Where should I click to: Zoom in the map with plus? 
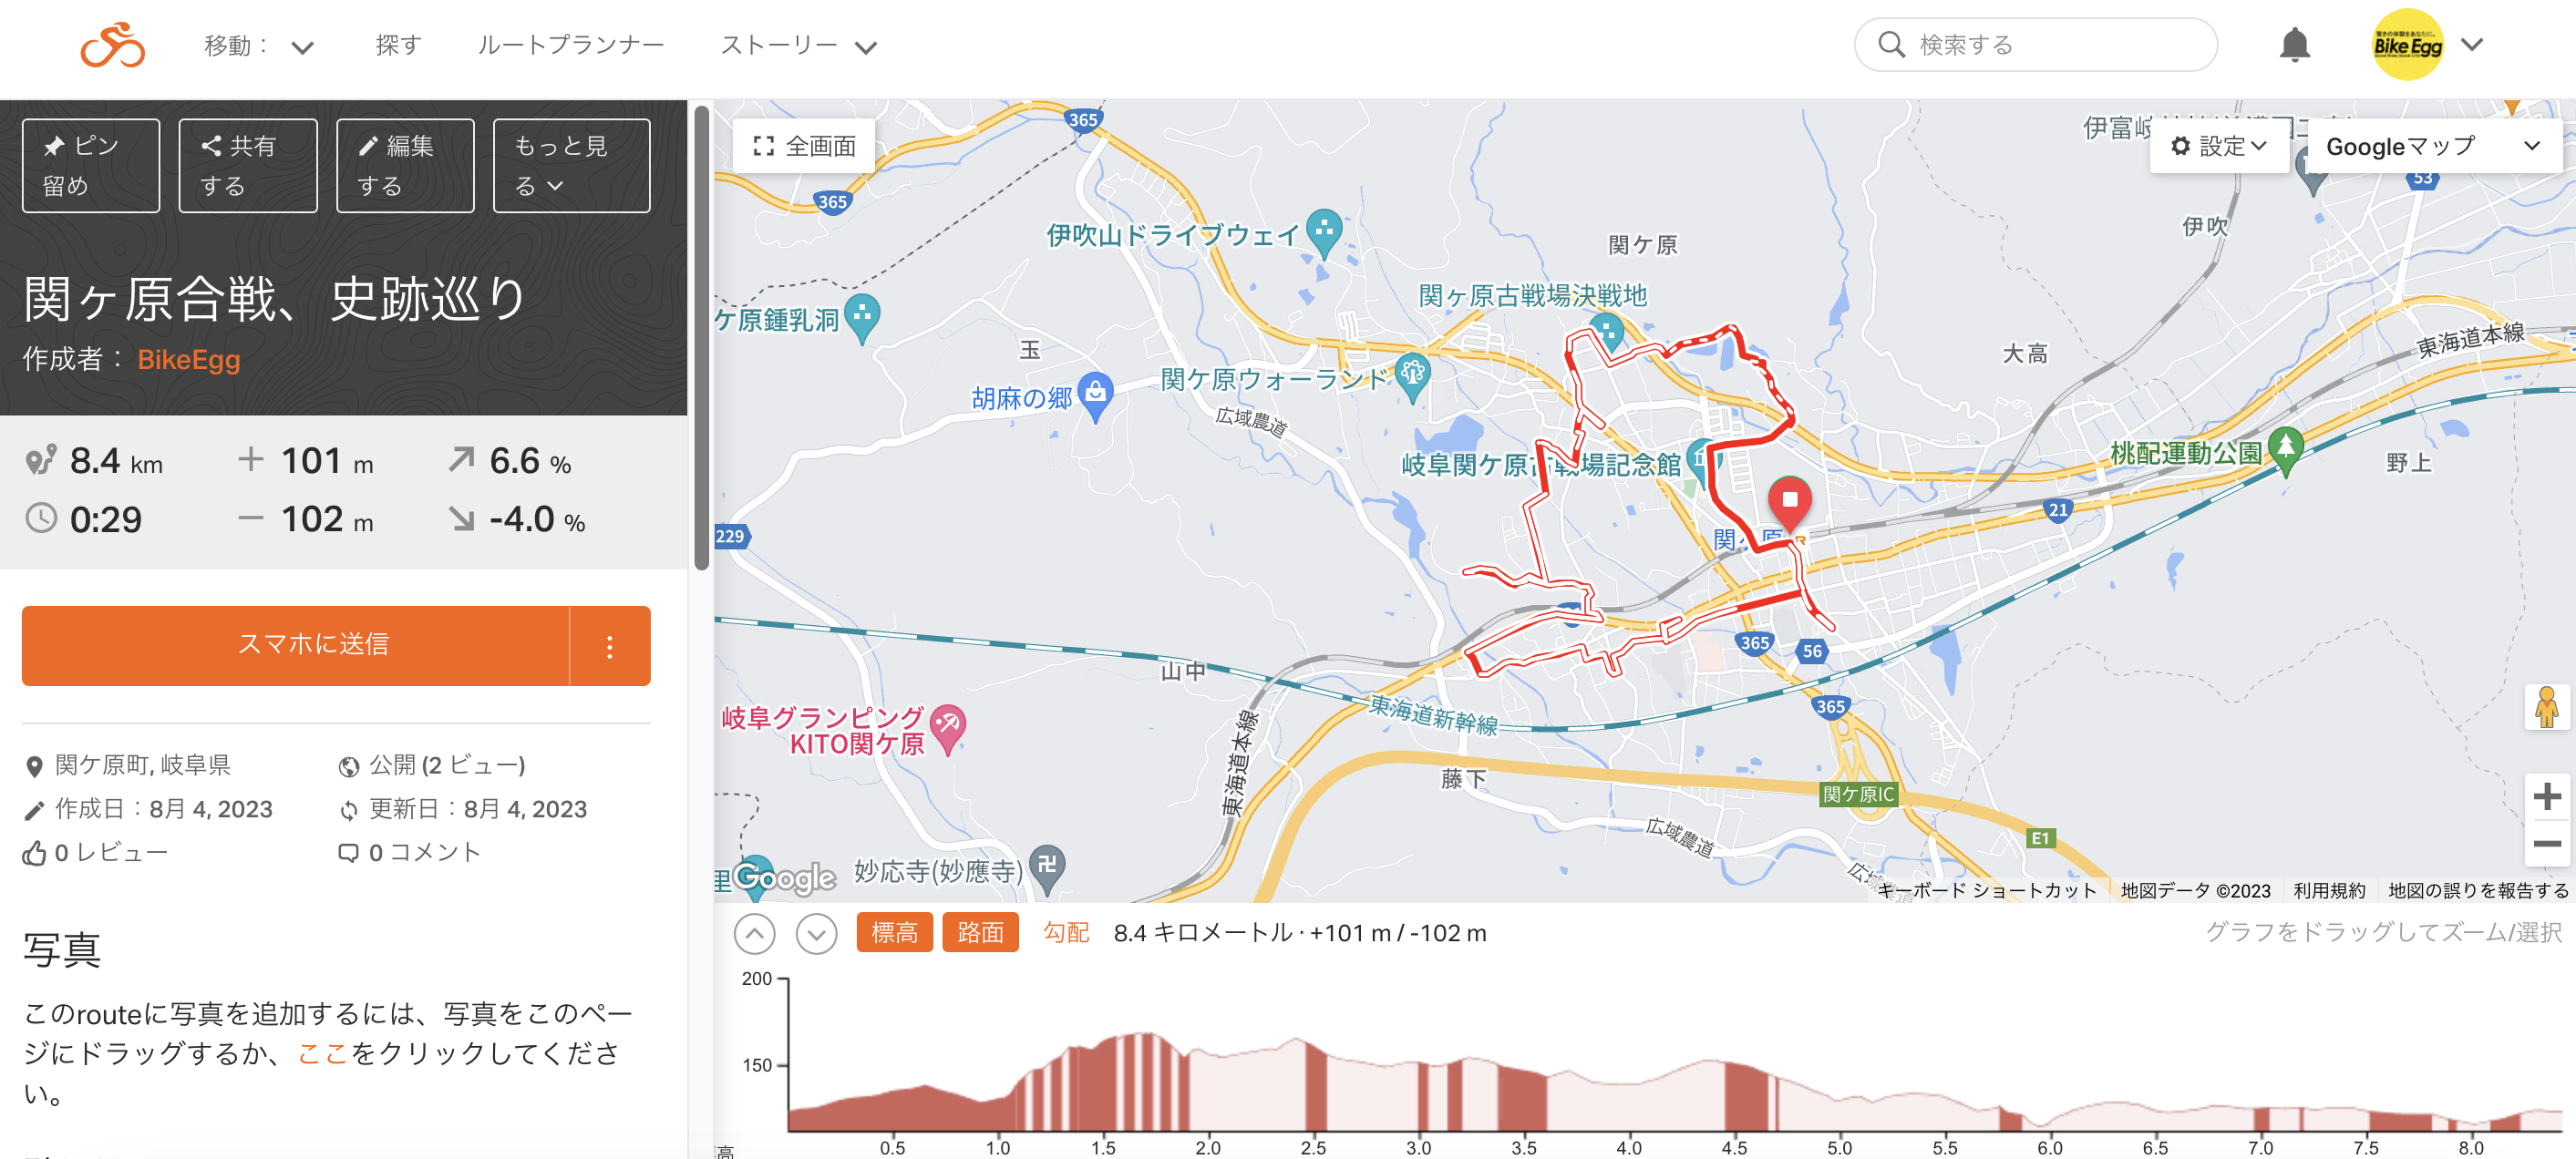coord(2546,797)
